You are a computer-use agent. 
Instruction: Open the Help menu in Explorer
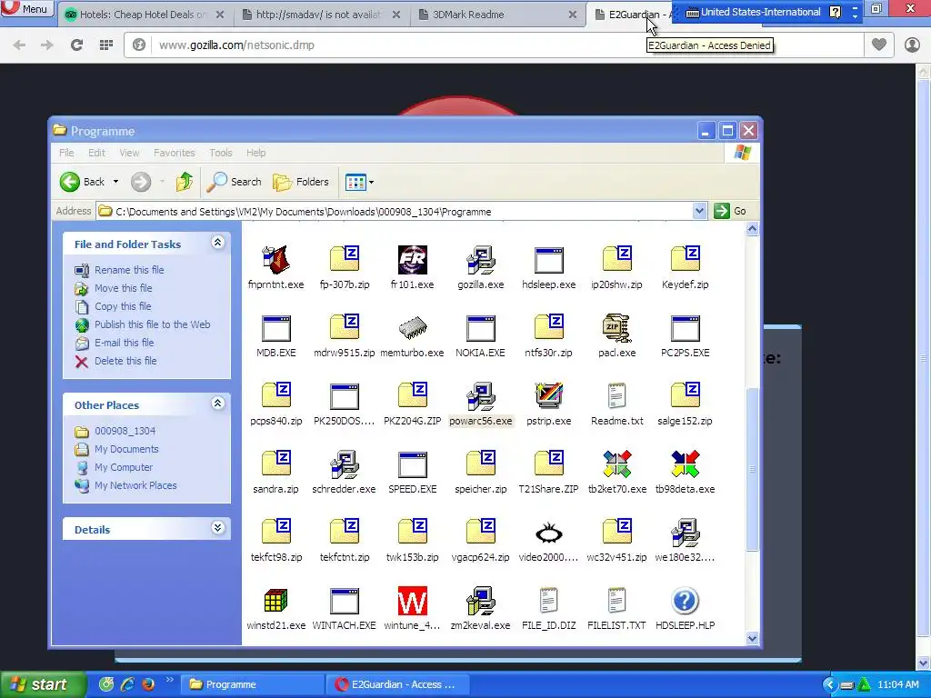(255, 153)
